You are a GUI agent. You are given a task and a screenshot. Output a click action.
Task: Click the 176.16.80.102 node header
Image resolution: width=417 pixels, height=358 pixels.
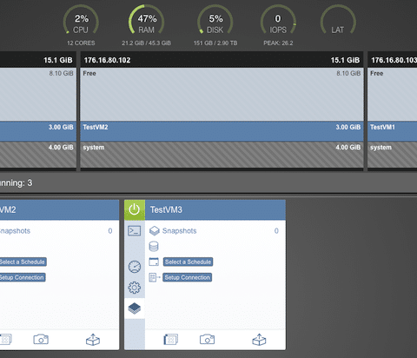(222, 60)
